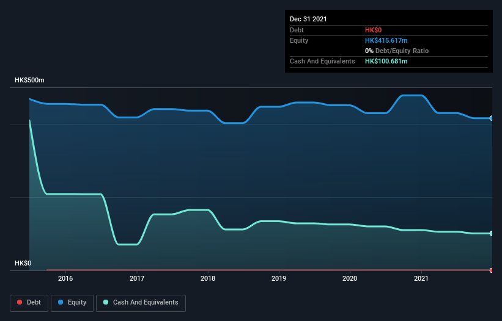Image resolution: width=502 pixels, height=321 pixels.
Task: Select the Debt endpoint marker on chart
Action: point(492,270)
